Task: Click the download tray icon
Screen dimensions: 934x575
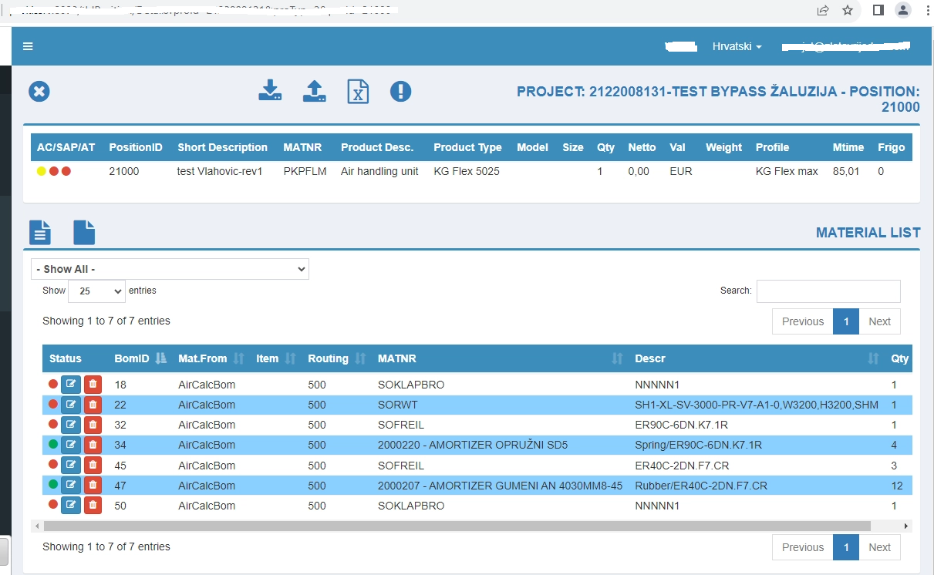Action: [x=269, y=90]
